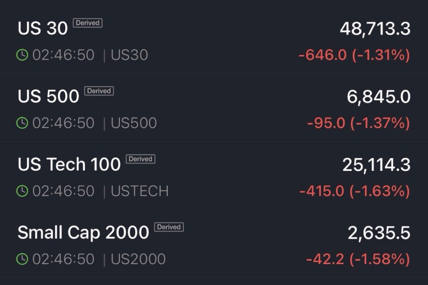The height and width of the screenshot is (285, 428).
Task: Click the green clock icon for US 500
Action: tap(22, 123)
